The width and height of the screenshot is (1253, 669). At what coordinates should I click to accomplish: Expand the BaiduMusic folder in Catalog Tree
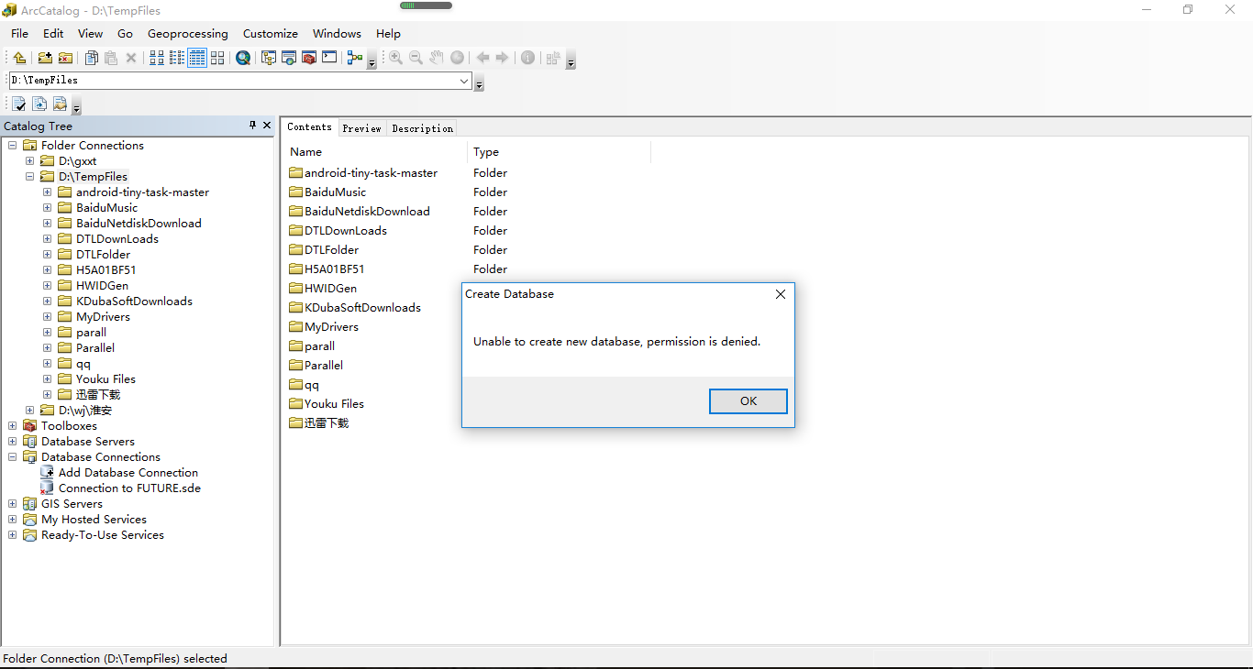pyautogui.click(x=47, y=207)
